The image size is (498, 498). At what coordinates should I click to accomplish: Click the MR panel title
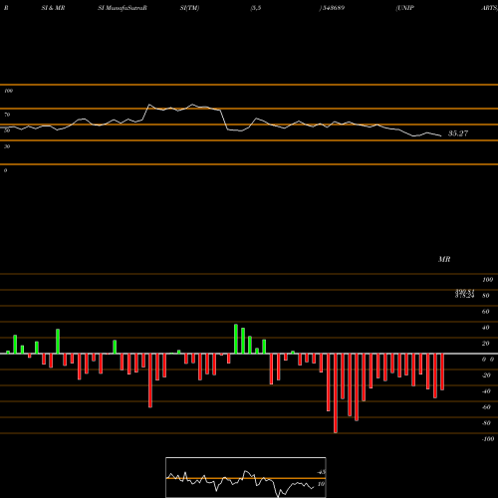[444, 259]
